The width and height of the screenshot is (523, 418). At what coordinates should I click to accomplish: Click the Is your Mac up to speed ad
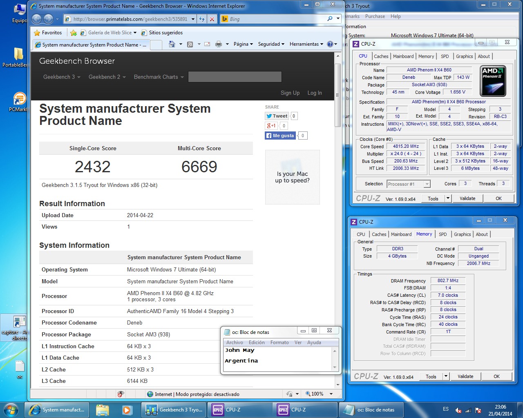pos(293,177)
